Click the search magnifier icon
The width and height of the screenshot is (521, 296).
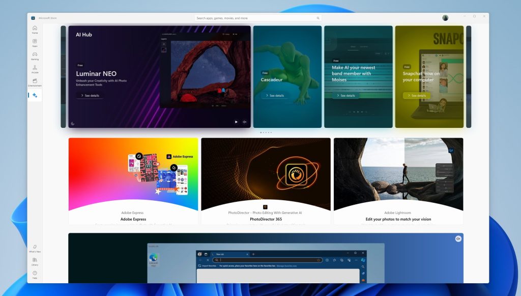[318, 17]
